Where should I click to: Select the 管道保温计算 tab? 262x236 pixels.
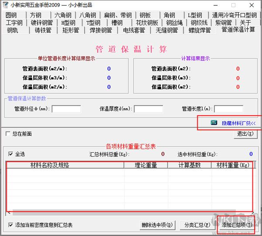point(238,30)
